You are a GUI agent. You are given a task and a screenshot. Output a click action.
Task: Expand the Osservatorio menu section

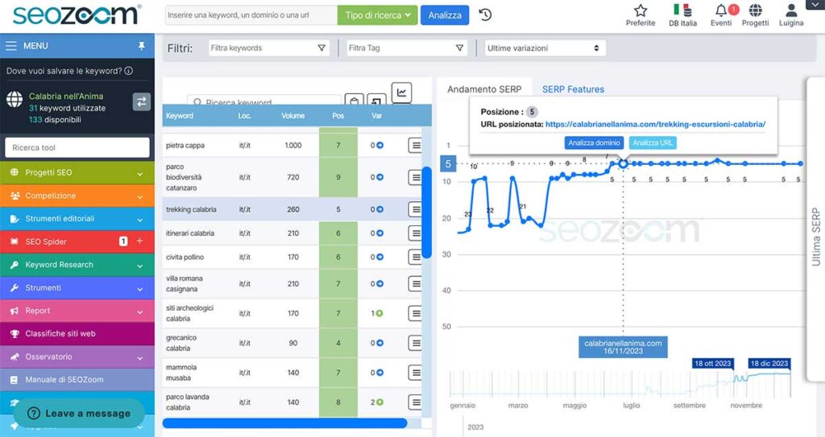[77, 357]
